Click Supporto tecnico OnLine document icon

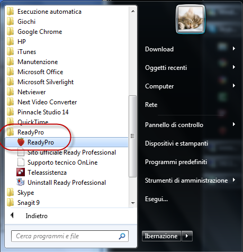click(x=21, y=162)
